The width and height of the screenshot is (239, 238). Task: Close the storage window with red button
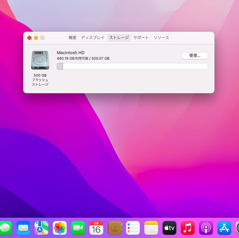pos(29,38)
